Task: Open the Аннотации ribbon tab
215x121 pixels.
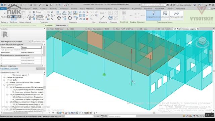Action: 64,9
